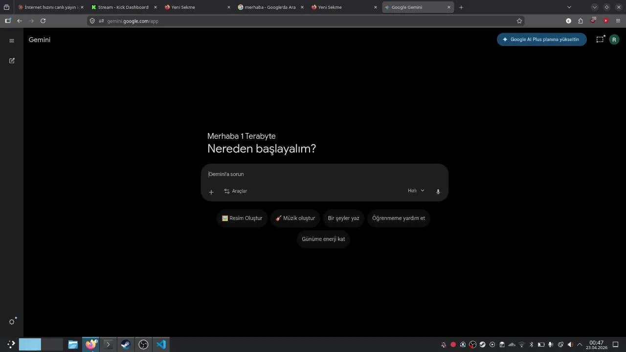Screen dimensions: 626x352
Task: Switch to the first Yeni Sekme tab
Action: (197, 7)
